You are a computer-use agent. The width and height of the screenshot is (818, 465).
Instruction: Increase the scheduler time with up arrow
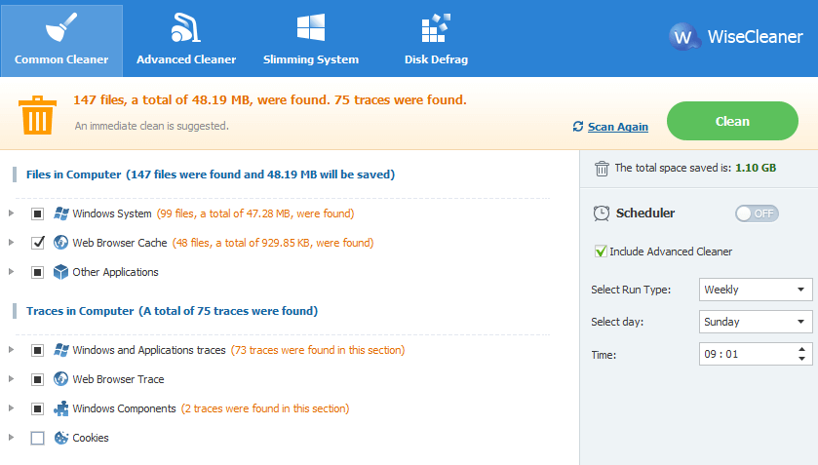801,349
